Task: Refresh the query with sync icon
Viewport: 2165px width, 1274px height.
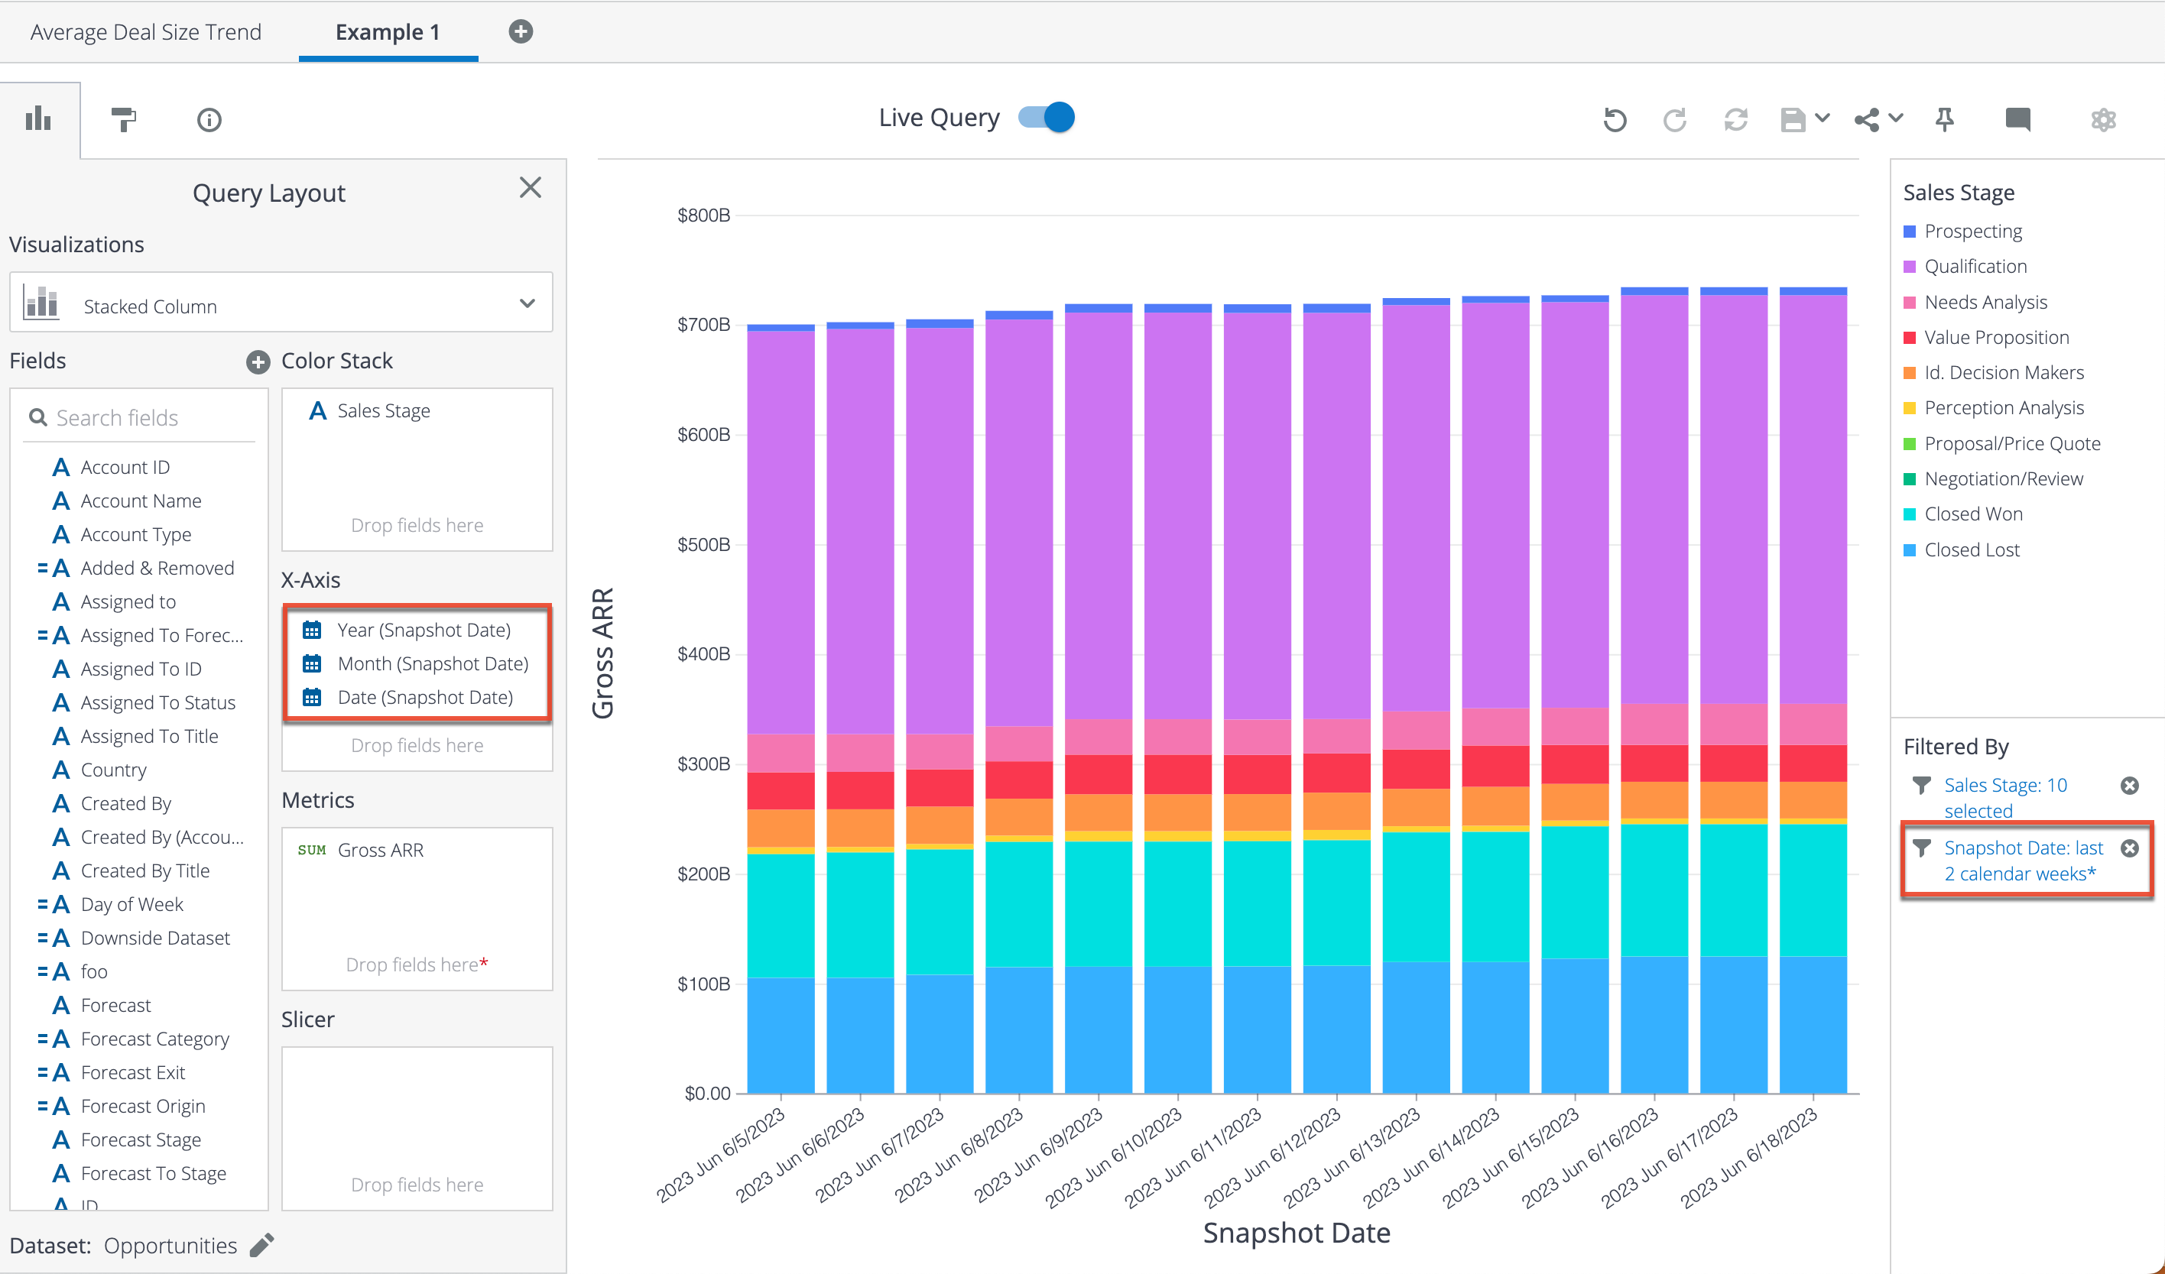Action: (x=1735, y=119)
